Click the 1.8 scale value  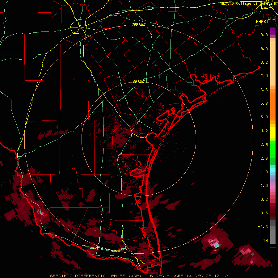pyautogui.click(x=264, y=172)
